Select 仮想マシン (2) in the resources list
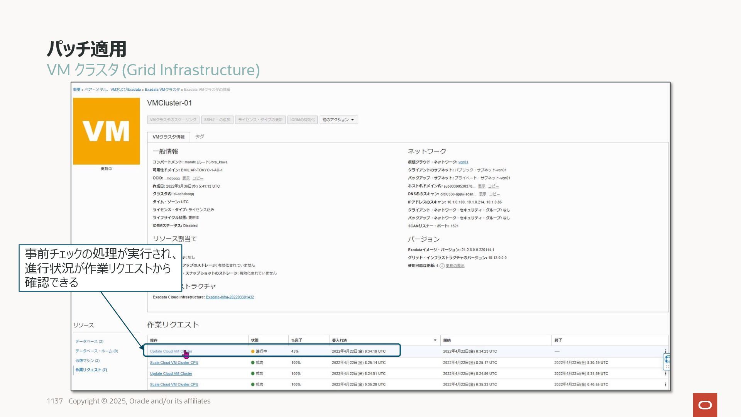The image size is (741, 417). click(87, 360)
